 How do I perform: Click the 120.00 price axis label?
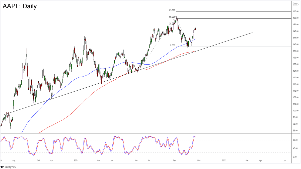coord(296,78)
